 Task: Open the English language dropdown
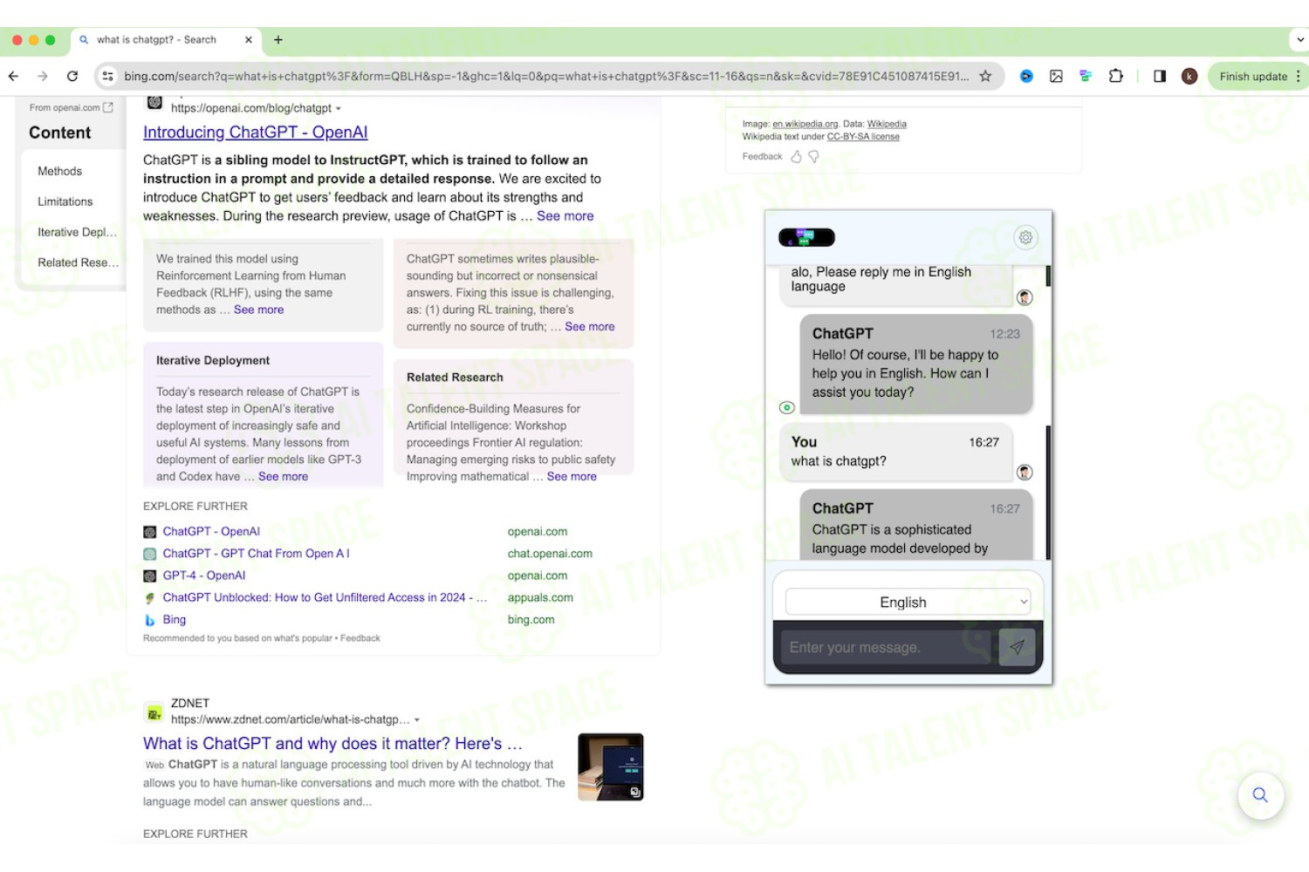click(908, 602)
